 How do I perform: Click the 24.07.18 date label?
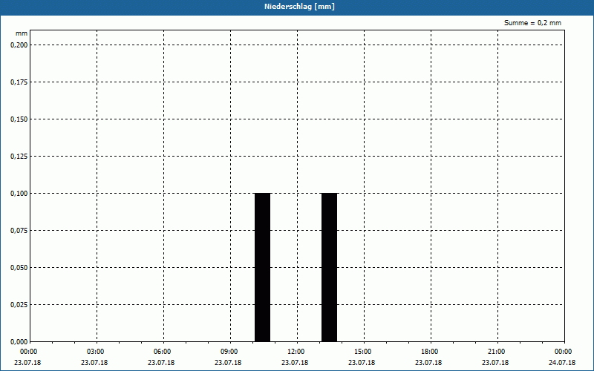point(562,363)
